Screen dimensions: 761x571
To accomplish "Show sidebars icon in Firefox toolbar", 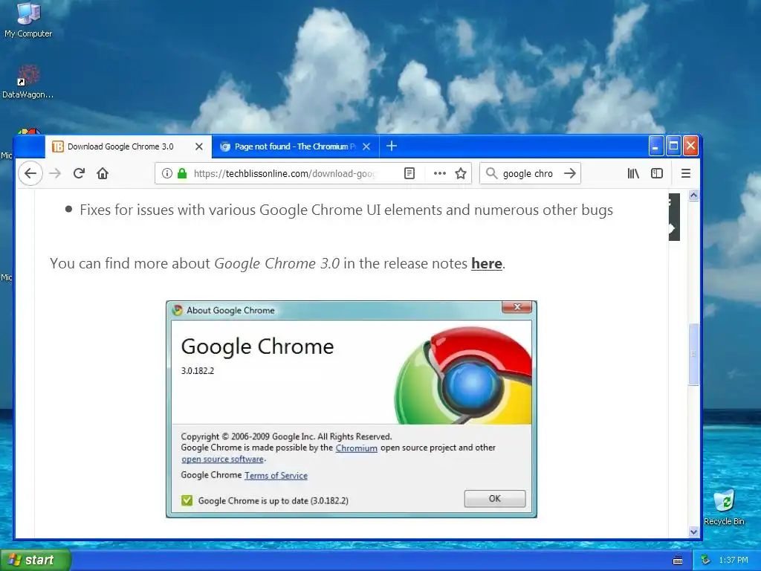I will tap(657, 173).
